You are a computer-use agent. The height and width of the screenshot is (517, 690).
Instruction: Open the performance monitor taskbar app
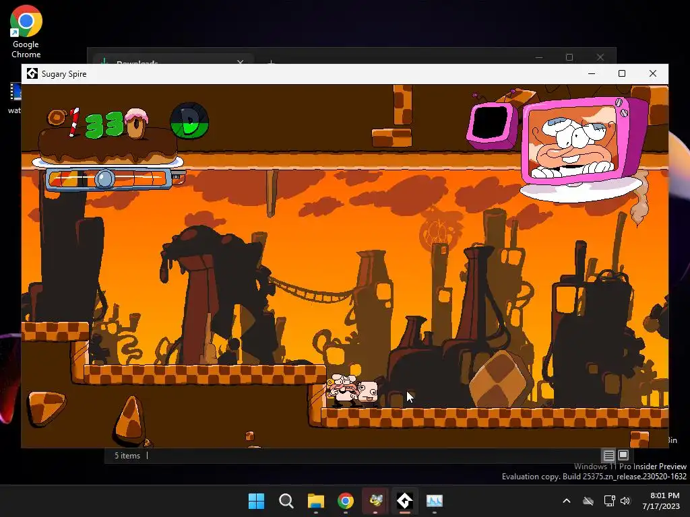435,501
